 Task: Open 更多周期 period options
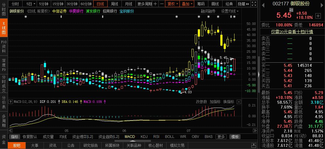coord(145,4)
